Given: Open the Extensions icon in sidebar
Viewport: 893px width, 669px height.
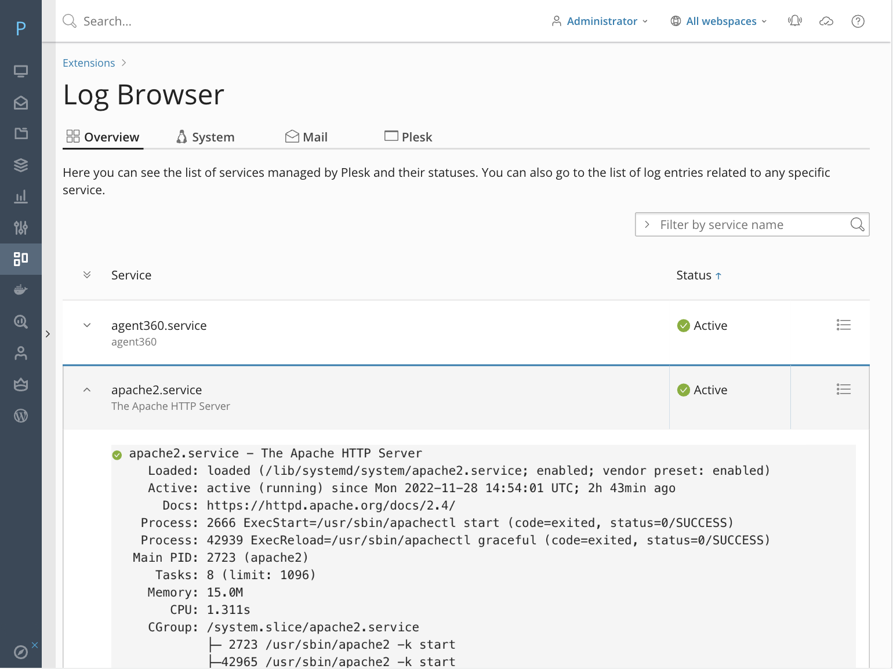Looking at the screenshot, I should point(21,259).
